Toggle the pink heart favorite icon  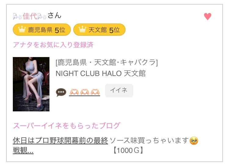[x=208, y=16]
